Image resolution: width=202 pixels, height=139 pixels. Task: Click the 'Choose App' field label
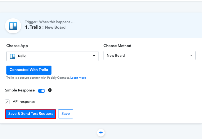(17, 46)
